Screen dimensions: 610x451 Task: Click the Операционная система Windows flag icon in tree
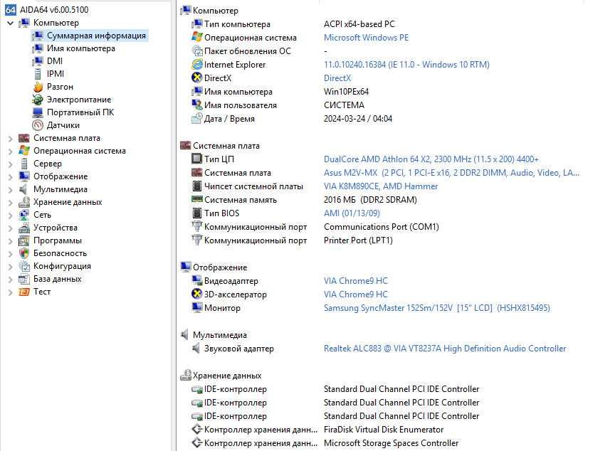(24, 151)
